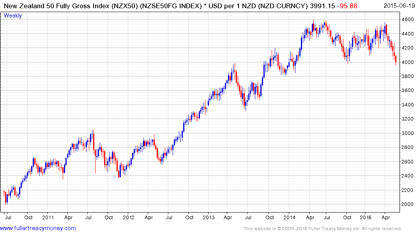Click the 4200 price axis label

[x=408, y=48]
